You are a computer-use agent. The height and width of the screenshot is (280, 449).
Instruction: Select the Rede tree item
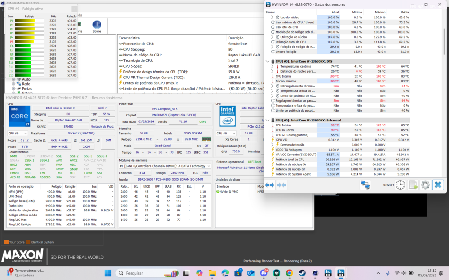tap(26, 84)
